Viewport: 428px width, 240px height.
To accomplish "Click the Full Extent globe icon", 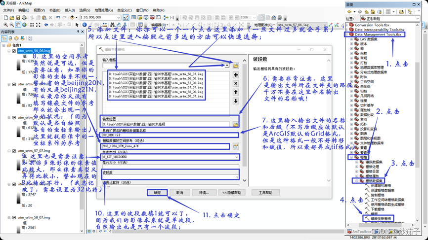I will [24, 25].
